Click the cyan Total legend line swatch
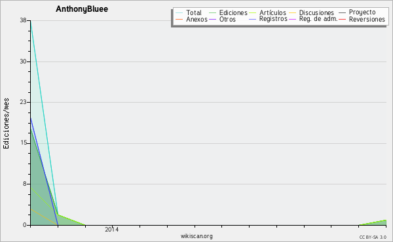 [179, 13]
